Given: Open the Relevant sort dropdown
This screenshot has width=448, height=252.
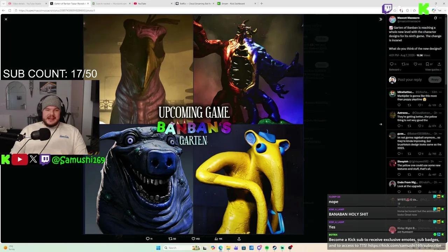Looking at the screenshot, I should (x=395, y=70).
